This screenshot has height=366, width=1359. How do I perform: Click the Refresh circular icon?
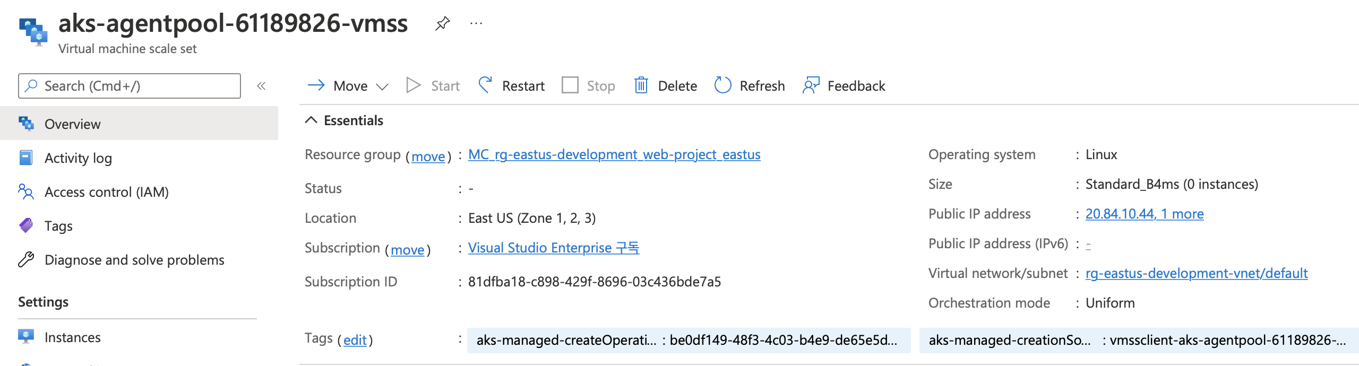[722, 85]
